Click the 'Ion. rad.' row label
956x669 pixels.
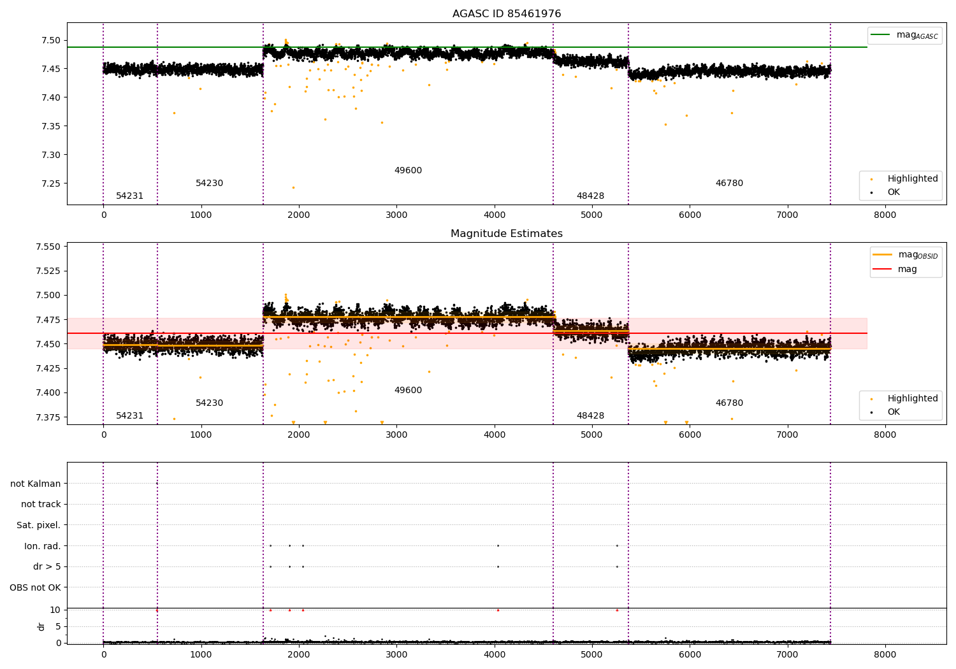pyautogui.click(x=43, y=546)
